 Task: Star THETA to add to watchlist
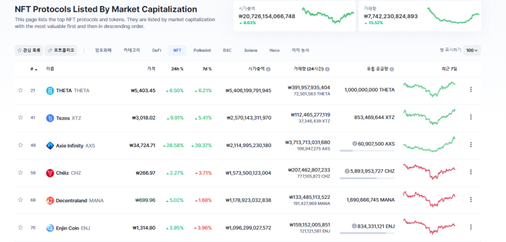pyautogui.click(x=20, y=90)
